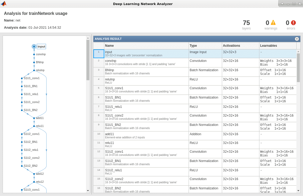
Task: Click the red errors stop icon
Action: [x=293, y=23]
